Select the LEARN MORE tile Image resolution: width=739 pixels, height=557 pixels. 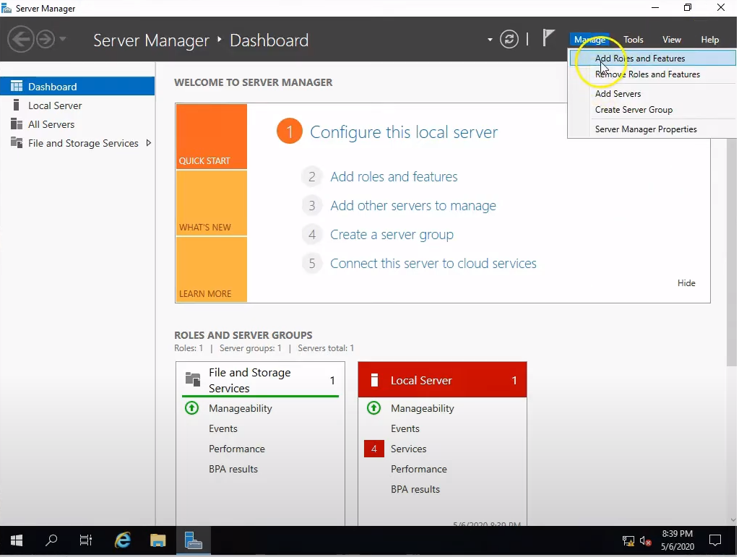coord(211,269)
